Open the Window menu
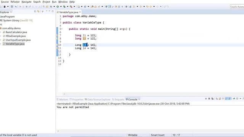244x137 pixels. coord(63,2)
